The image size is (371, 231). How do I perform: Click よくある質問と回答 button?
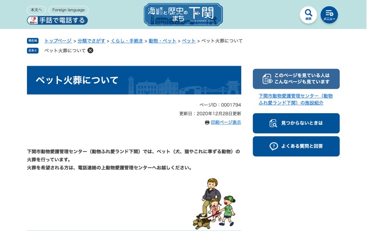click(296, 146)
